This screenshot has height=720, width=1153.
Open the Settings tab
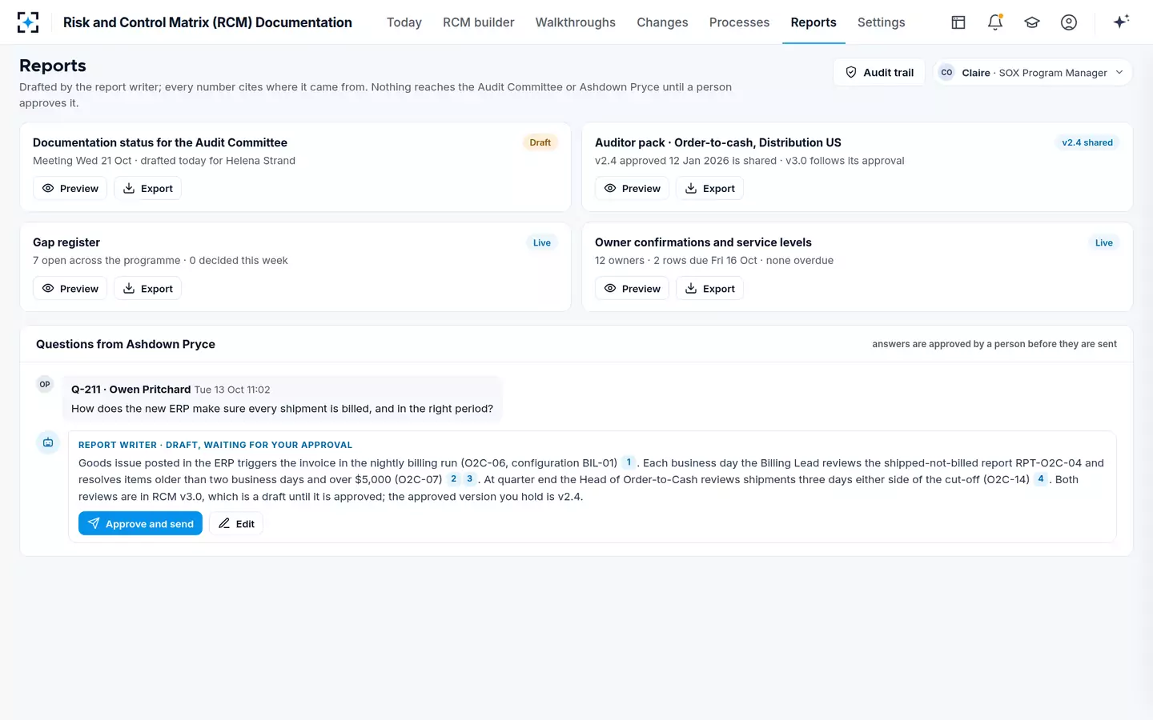(x=881, y=22)
